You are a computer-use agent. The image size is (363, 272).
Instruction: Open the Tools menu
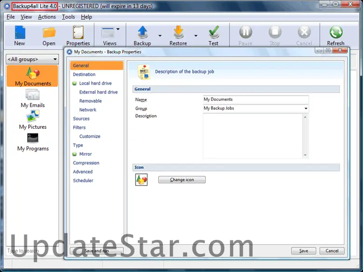[68, 17]
